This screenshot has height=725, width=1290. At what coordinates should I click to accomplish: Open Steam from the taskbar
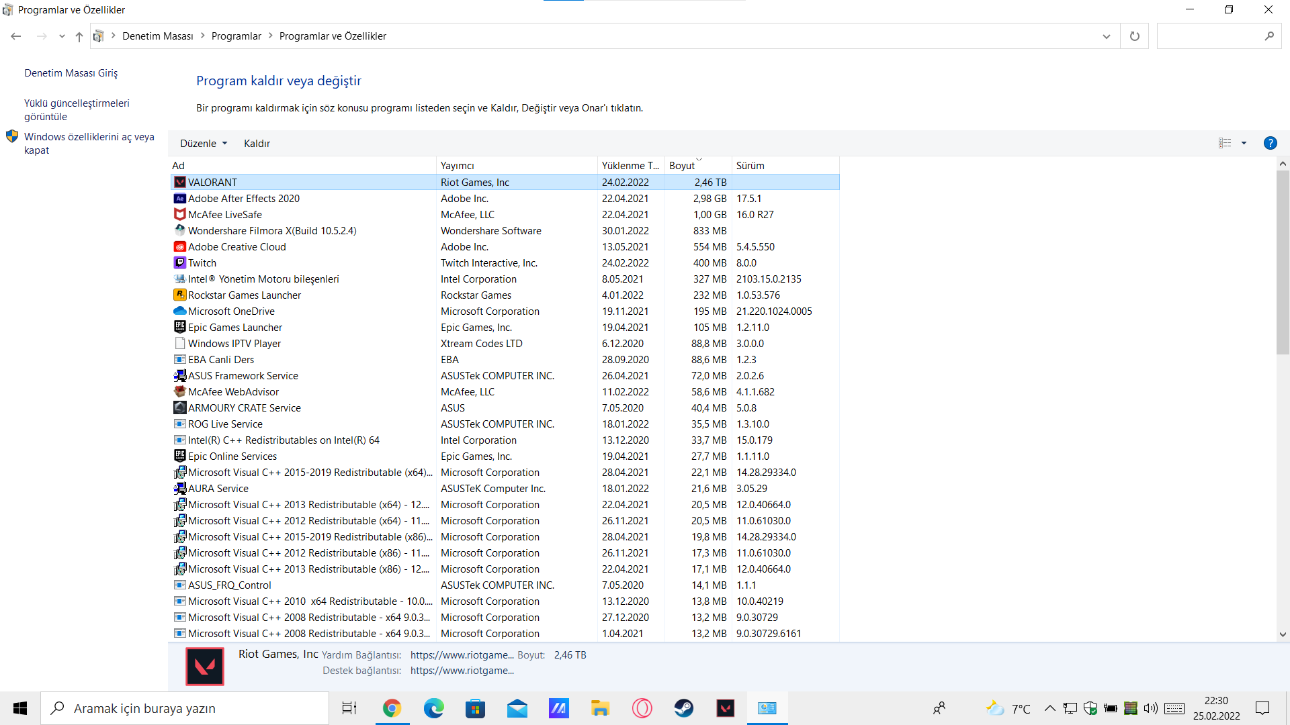pyautogui.click(x=683, y=708)
